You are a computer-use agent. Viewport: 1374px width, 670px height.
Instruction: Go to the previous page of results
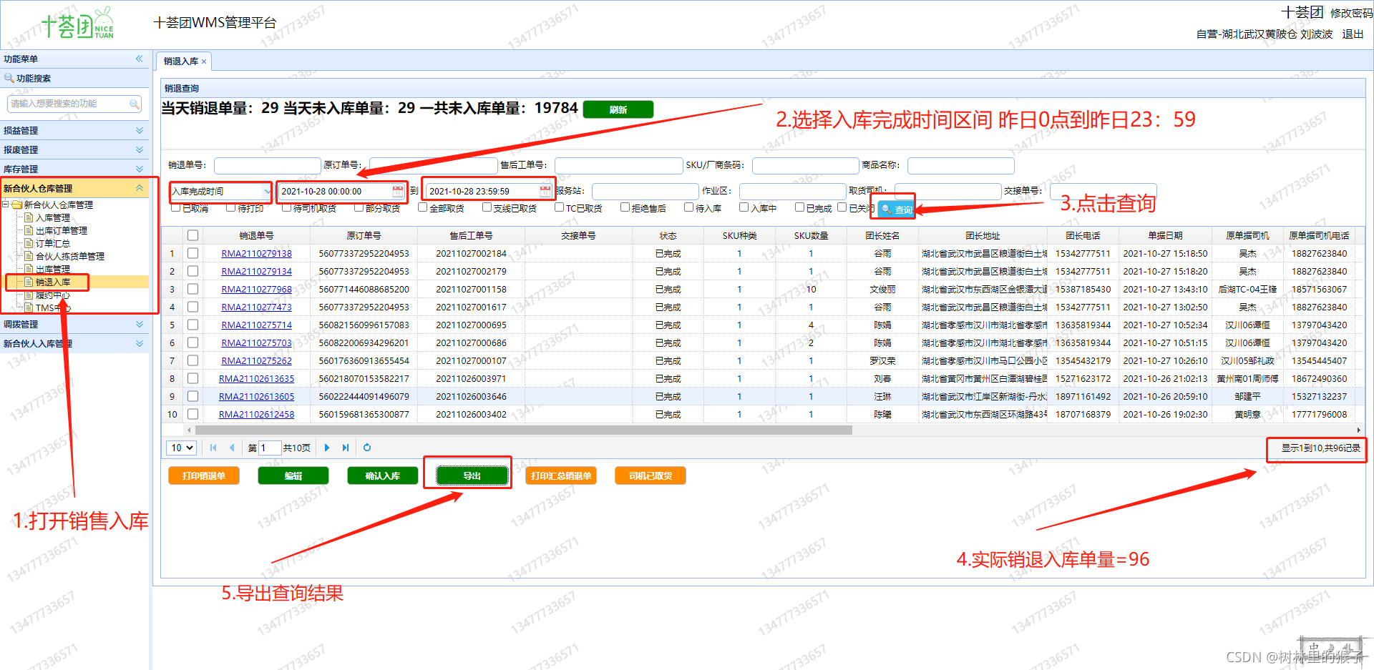(232, 448)
